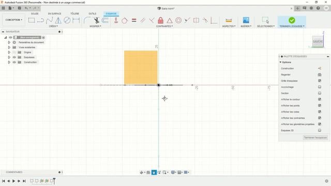
Task: Open the CONCEPTION workspace dropdown
Action: [x=14, y=20]
